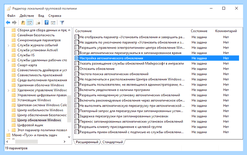
Task: Switch to the Расширенный tab
Action: [87, 142]
